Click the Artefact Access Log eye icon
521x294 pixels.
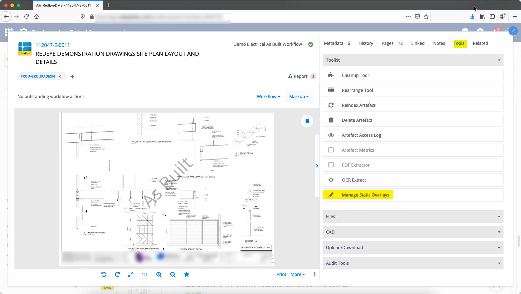click(331, 135)
